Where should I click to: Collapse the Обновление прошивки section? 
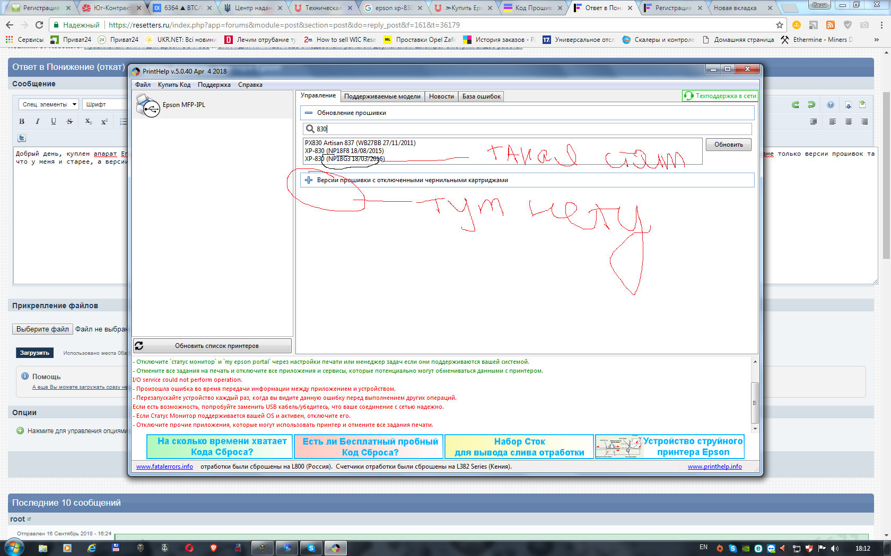coord(309,113)
